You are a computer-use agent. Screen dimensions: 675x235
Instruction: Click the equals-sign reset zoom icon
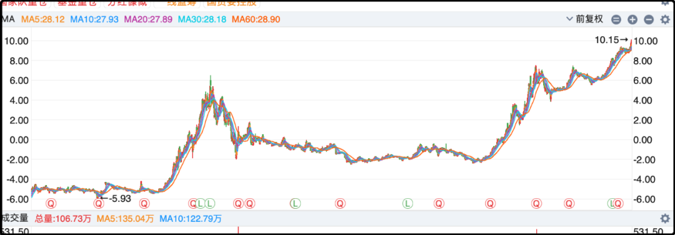(x=616, y=20)
